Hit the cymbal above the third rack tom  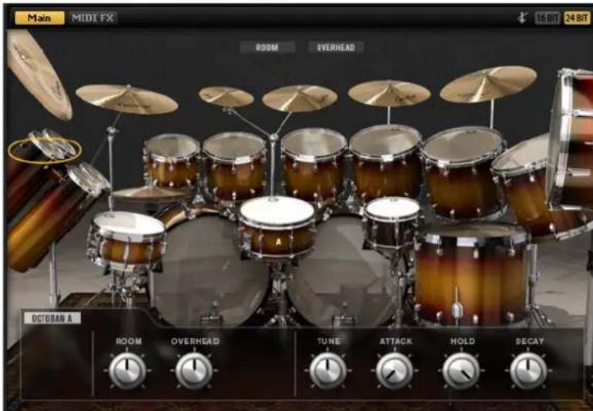coord(300,99)
